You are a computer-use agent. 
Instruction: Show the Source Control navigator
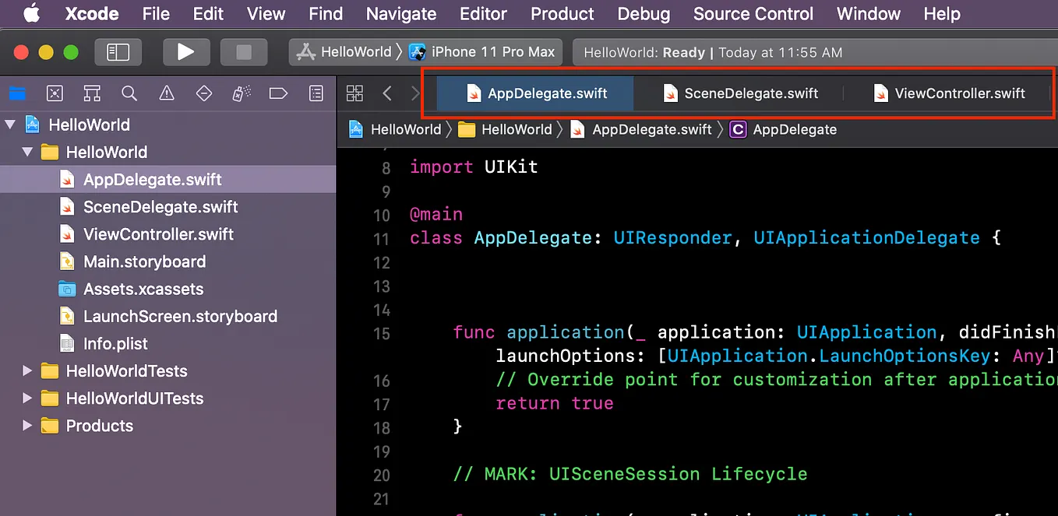coord(55,93)
